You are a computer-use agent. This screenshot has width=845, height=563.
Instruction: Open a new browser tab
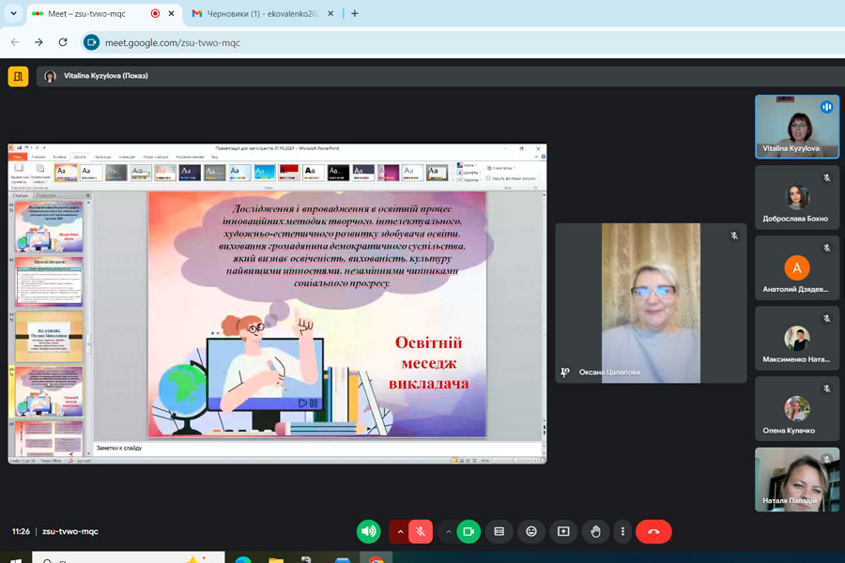[x=354, y=13]
